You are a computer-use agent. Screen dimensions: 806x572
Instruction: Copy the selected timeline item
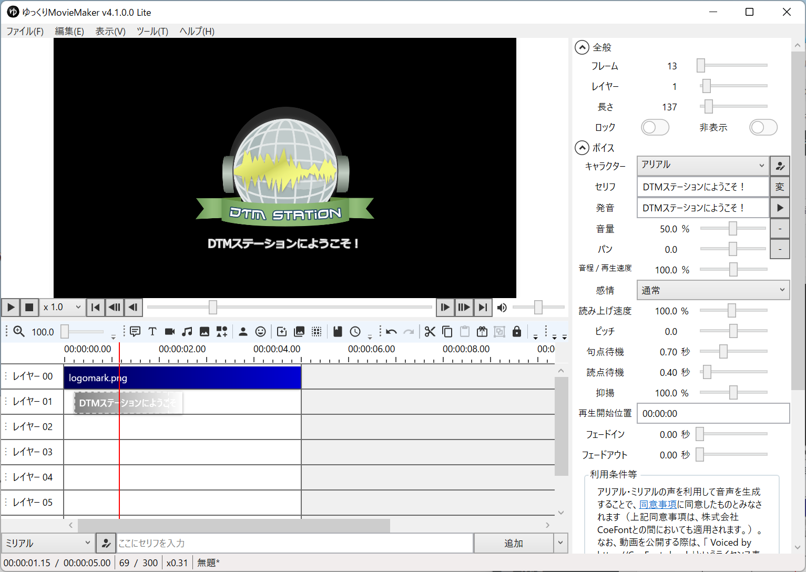(447, 331)
